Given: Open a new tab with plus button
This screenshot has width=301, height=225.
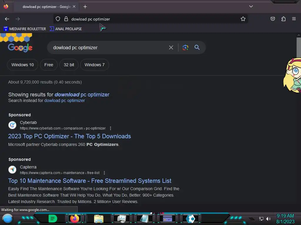Looking at the screenshot, I should (85, 7).
